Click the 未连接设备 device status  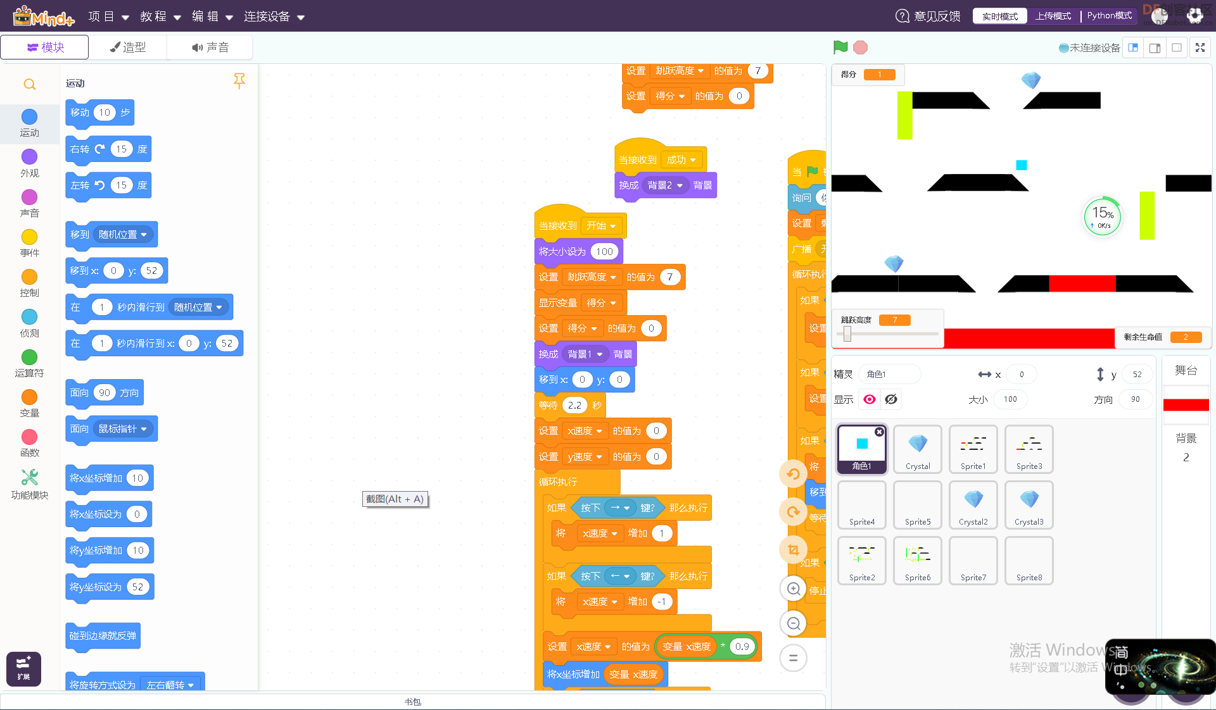[1089, 47]
